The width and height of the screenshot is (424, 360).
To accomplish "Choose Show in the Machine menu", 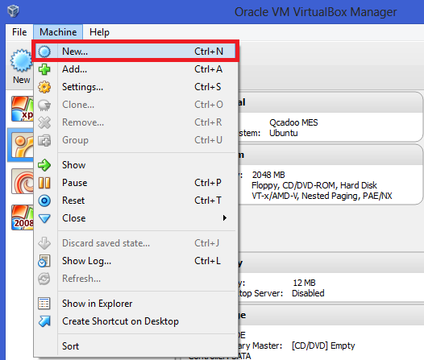I will point(135,165).
